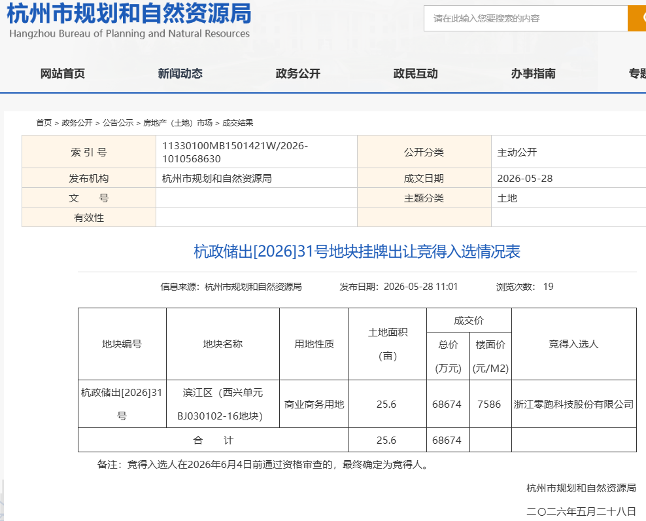Click the orange search button icon
646x521 pixels.
[x=637, y=18]
